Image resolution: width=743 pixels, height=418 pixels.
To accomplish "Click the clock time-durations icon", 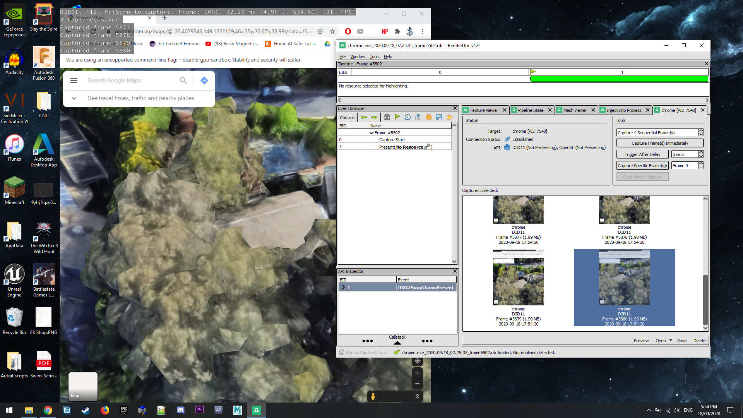I will click(x=407, y=117).
